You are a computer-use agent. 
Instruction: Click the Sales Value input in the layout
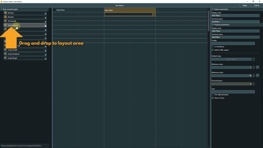pos(128,14)
